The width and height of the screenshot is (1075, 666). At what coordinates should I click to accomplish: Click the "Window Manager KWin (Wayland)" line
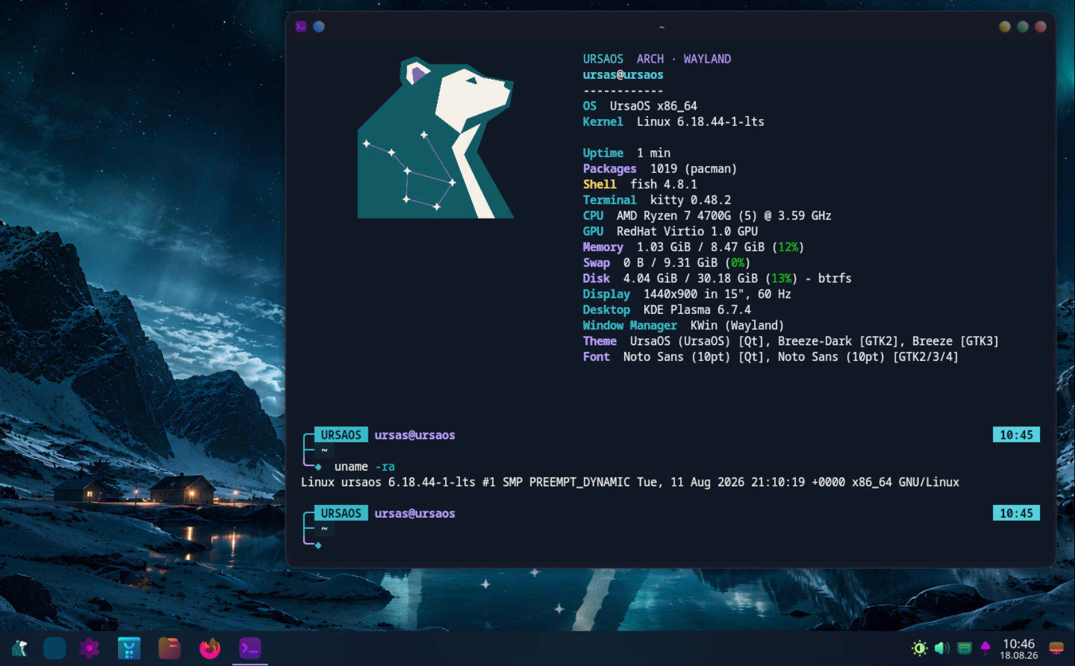point(683,325)
